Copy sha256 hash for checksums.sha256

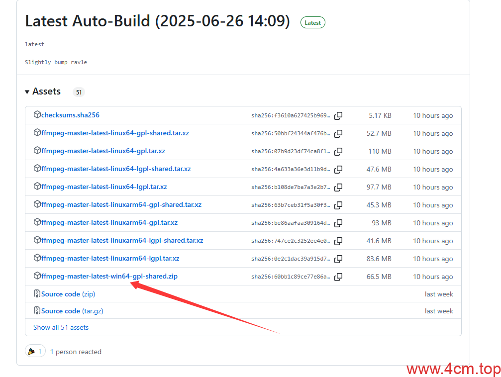[x=338, y=116]
